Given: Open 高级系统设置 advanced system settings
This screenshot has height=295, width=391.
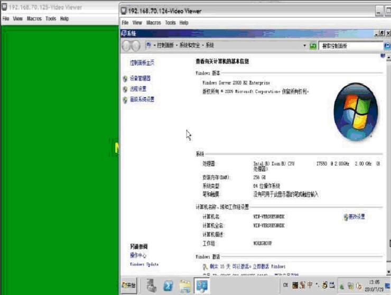Looking at the screenshot, I should pos(142,99).
